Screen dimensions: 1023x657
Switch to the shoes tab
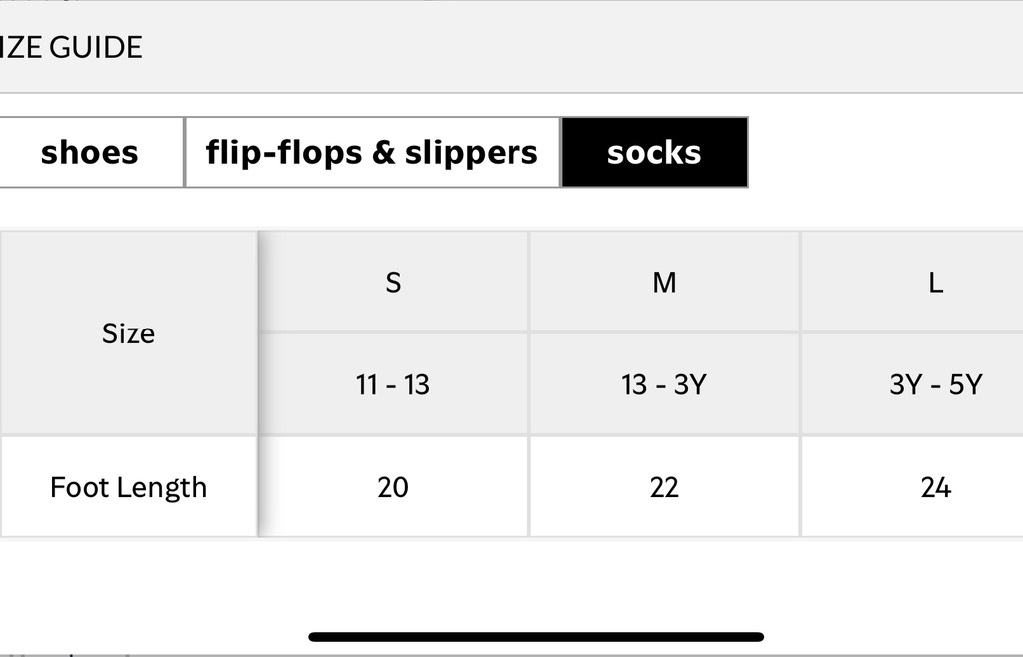[x=90, y=152]
